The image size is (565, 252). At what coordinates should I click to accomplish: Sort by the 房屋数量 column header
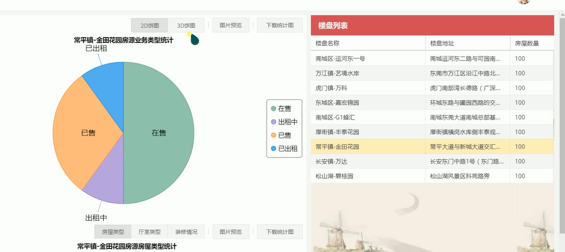(x=532, y=43)
